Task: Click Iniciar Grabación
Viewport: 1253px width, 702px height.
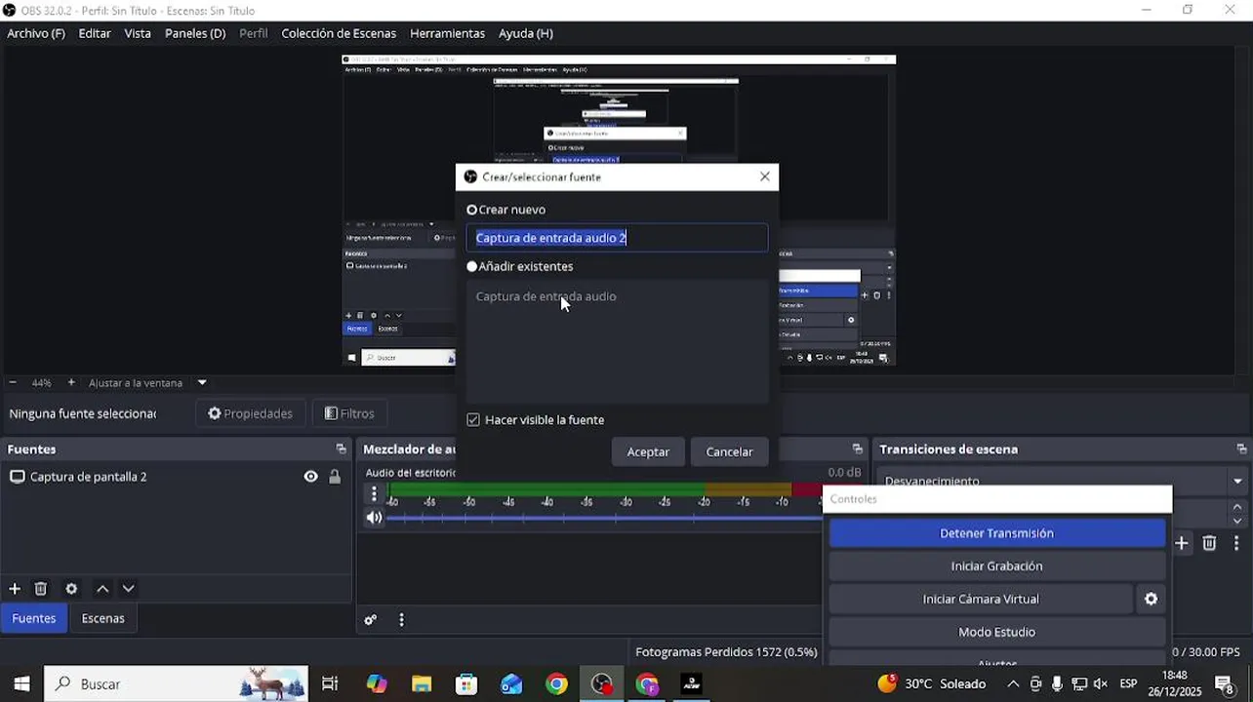Action: (996, 566)
